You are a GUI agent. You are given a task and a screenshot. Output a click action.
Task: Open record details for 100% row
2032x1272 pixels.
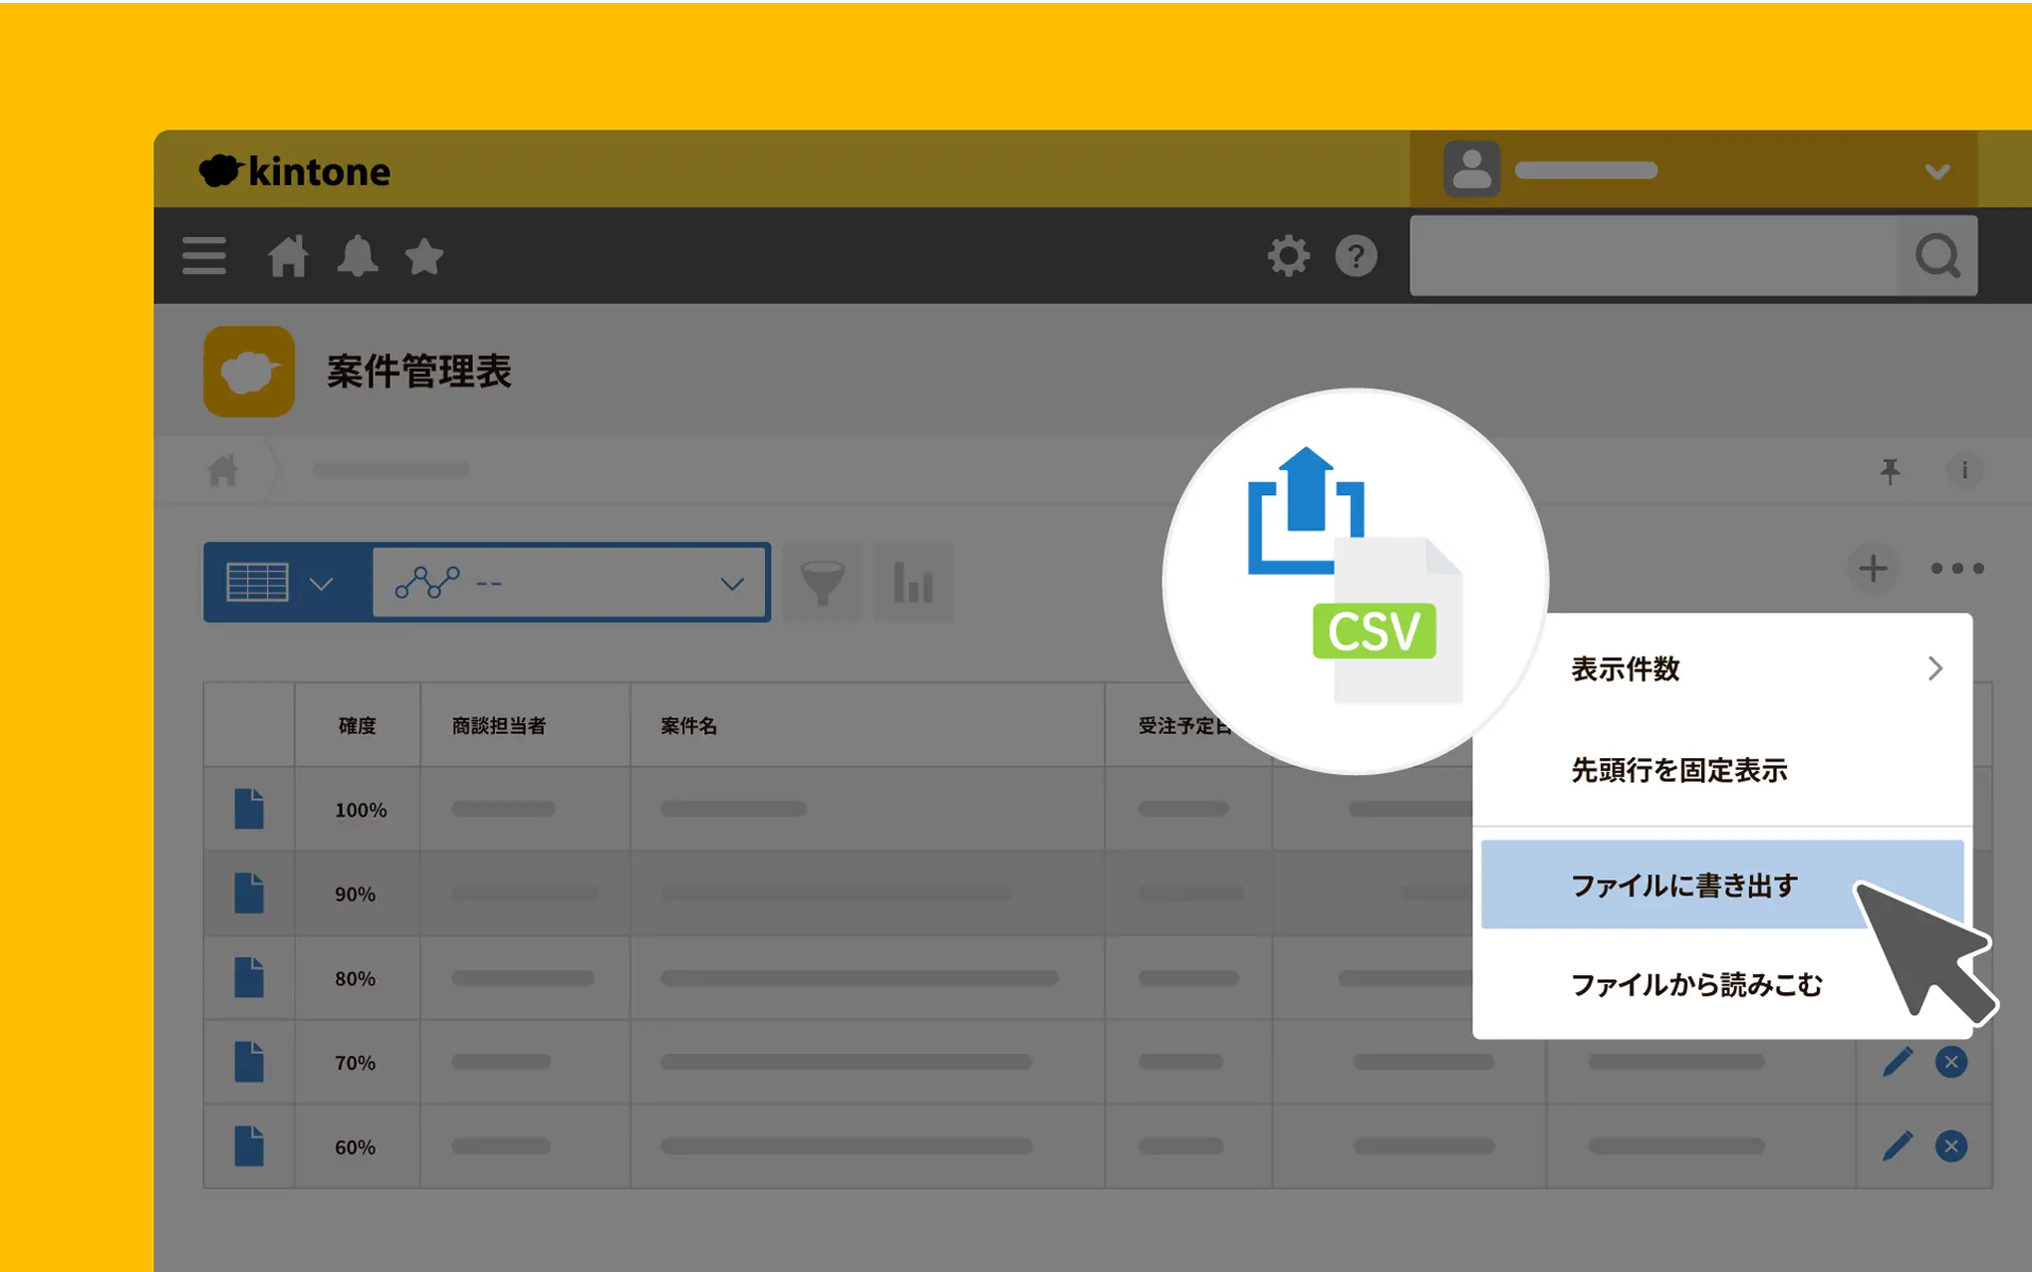coord(249,809)
